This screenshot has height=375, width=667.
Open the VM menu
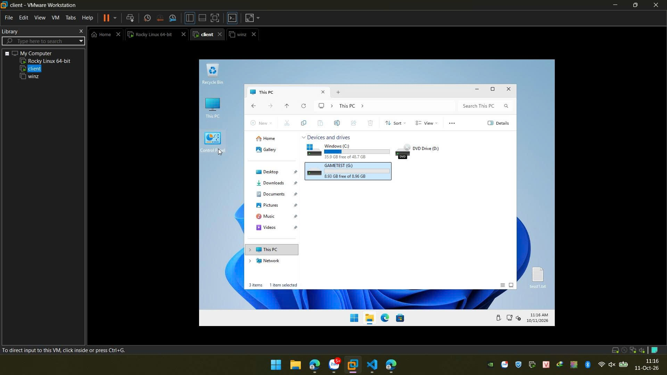click(55, 18)
